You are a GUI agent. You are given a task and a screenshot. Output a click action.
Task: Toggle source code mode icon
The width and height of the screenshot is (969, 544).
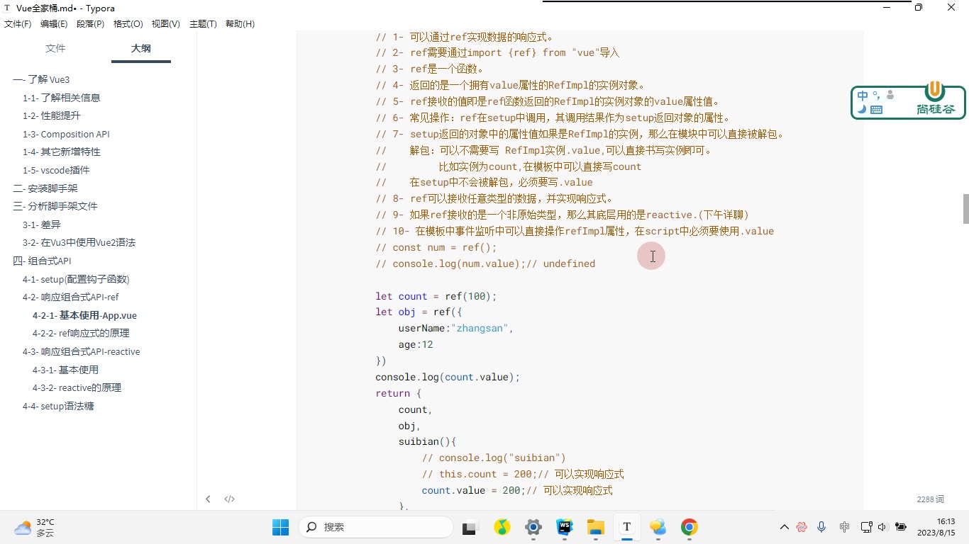(230, 499)
